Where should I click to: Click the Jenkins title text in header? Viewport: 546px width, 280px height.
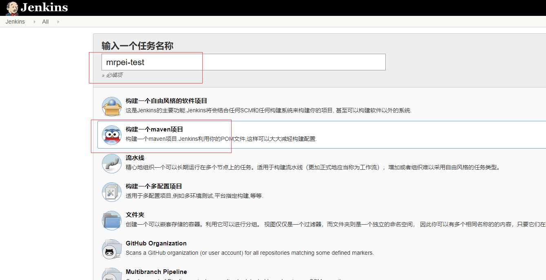[x=44, y=7]
